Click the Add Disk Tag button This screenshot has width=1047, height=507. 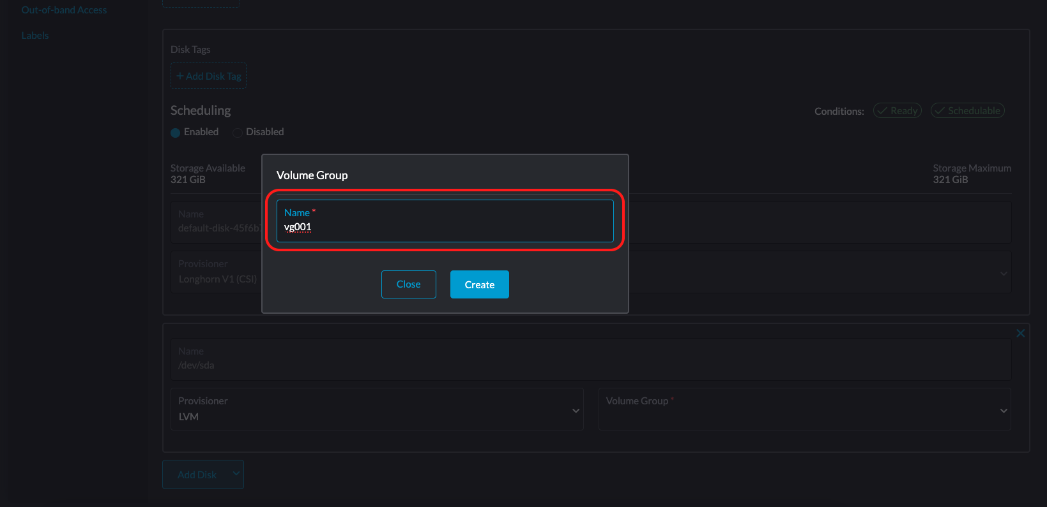click(208, 76)
